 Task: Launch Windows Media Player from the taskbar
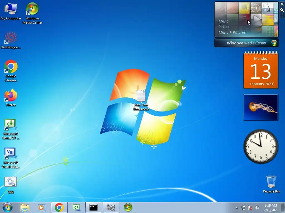tap(42, 207)
